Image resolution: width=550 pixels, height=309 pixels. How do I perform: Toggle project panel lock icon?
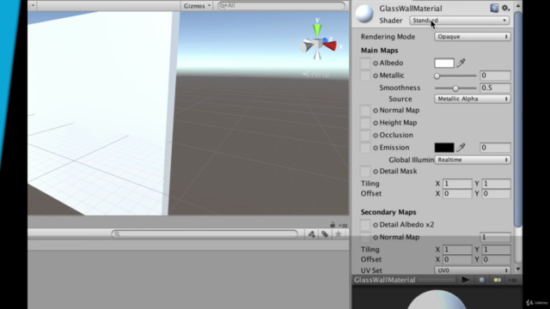point(333,225)
